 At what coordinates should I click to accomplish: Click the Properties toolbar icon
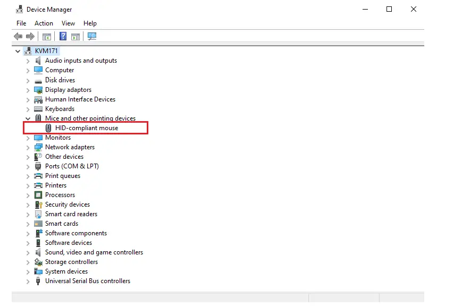click(x=75, y=36)
